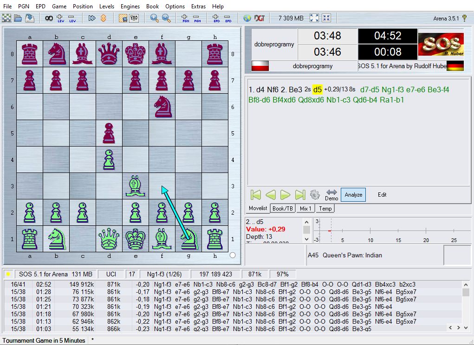Click the white knight on g1
Image resolution: width=474 pixels, height=345 pixels.
tap(188, 238)
